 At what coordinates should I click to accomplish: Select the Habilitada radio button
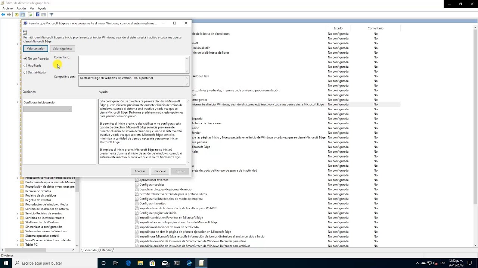[x=25, y=66]
